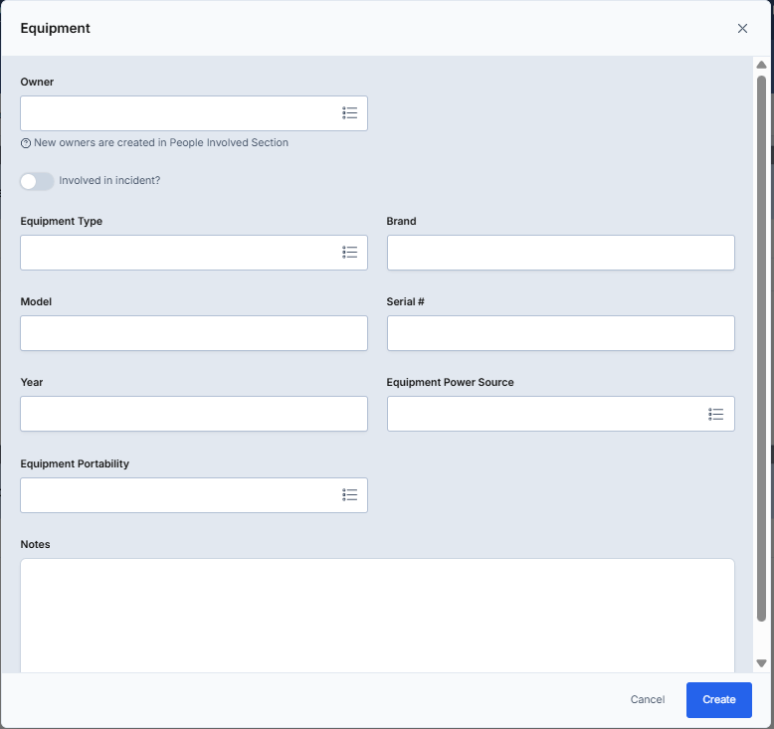Click the Create button

[718, 700]
